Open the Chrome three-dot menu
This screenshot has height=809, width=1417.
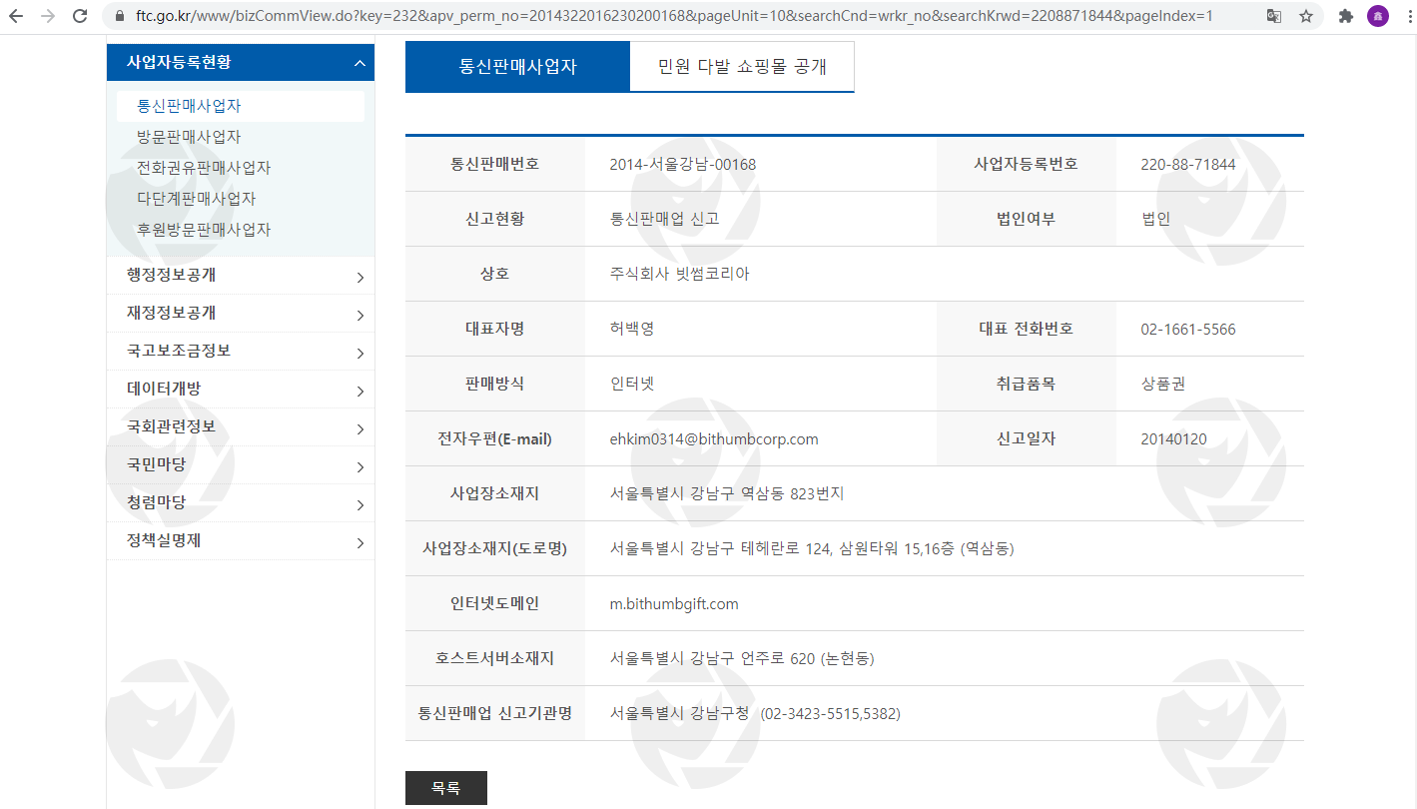[1406, 16]
